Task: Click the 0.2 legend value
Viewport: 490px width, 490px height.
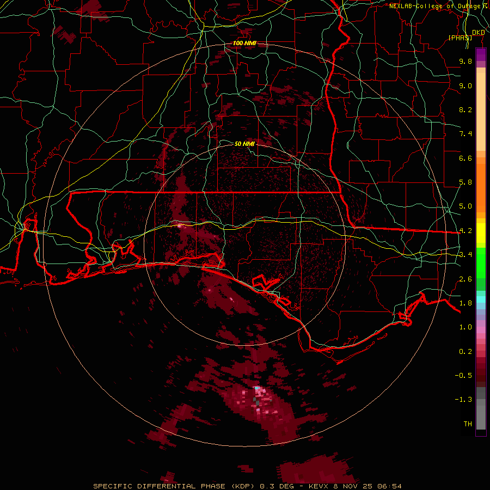Action: pos(465,352)
